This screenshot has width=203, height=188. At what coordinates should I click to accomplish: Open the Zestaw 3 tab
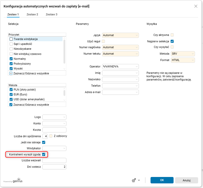[x=51, y=14]
